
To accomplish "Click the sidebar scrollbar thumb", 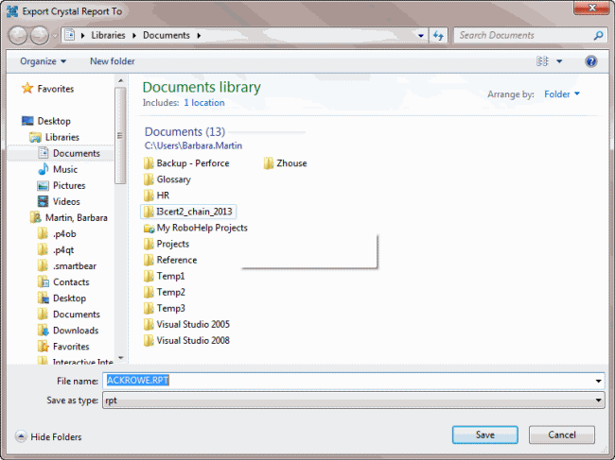I will pos(121,135).
